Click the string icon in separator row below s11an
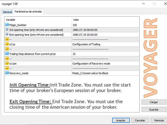This screenshot has width=167, height=125. pos(7,68)
